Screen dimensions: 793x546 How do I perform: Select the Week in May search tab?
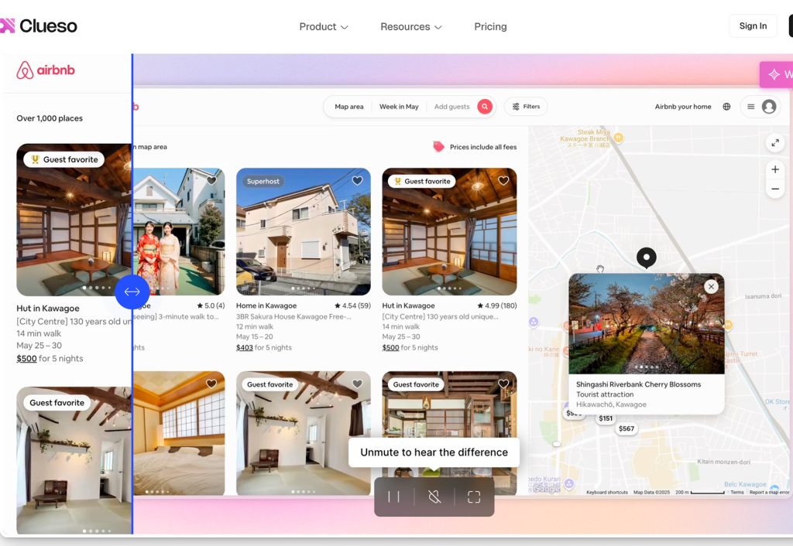(399, 107)
